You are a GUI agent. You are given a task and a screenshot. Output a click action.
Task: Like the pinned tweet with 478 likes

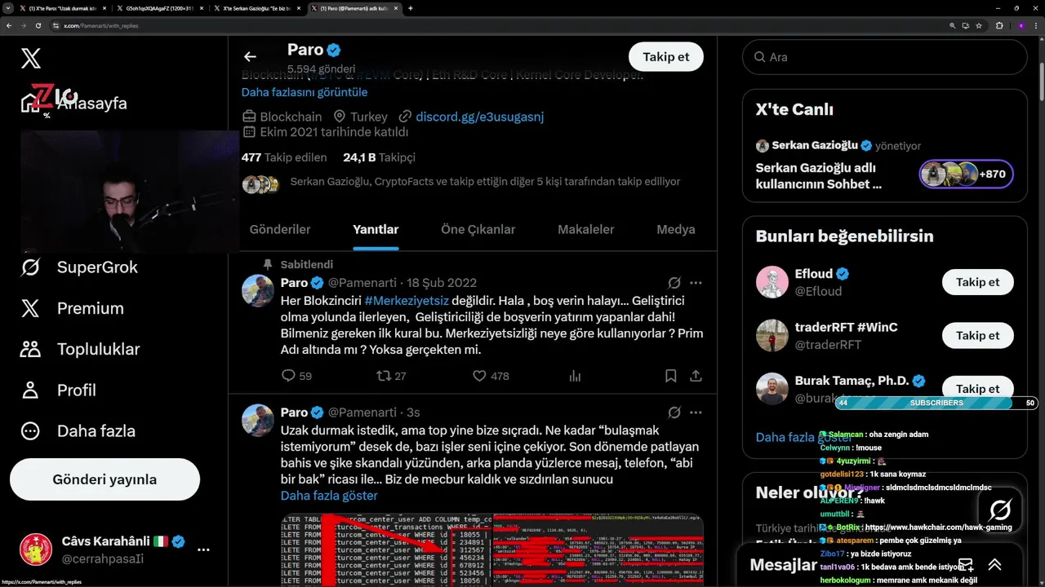tap(491, 376)
